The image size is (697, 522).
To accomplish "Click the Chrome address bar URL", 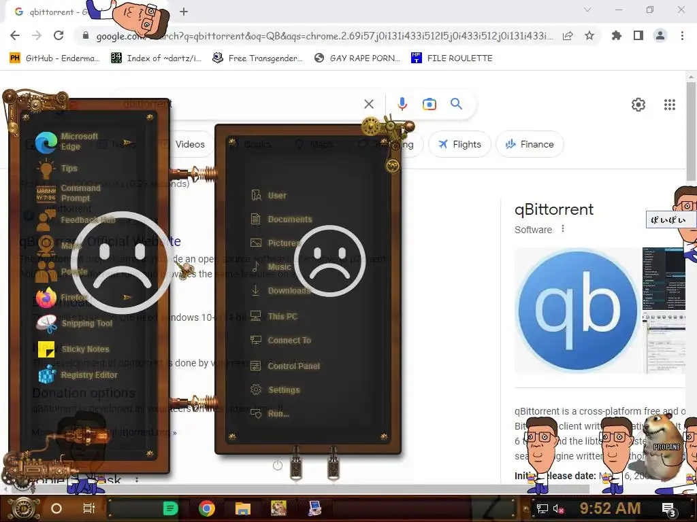I will [325, 36].
